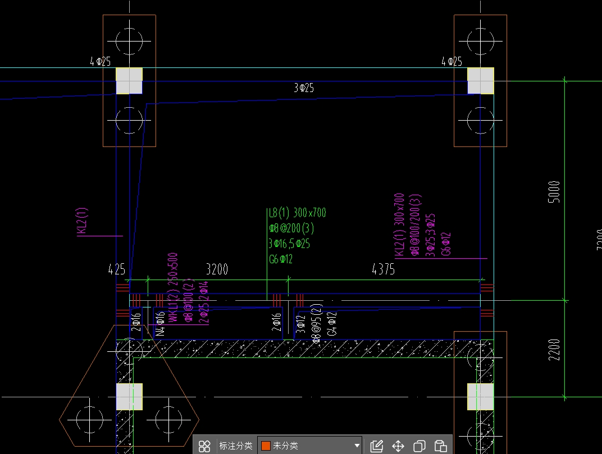Select the magenta WKL1(2) 250x500 label
The height and width of the screenshot is (454, 602).
173,287
